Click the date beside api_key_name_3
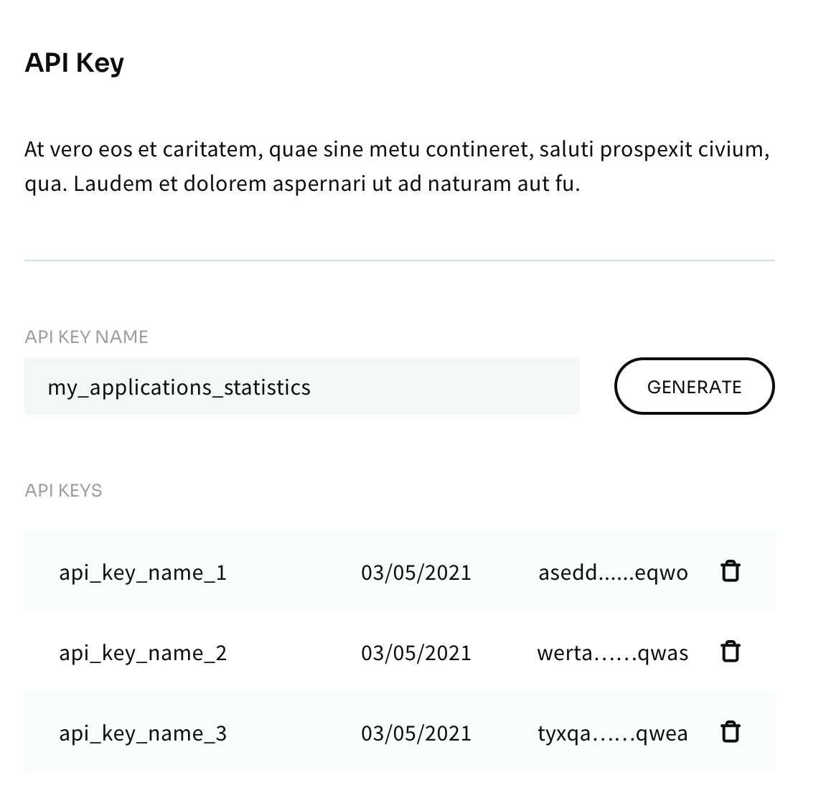This screenshot has width=821, height=808. [x=416, y=733]
